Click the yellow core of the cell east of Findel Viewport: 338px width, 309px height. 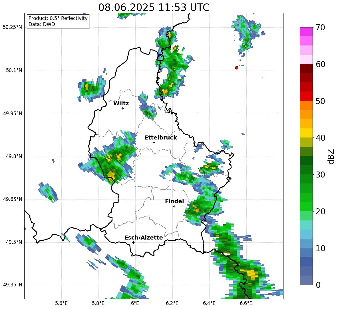coord(196,210)
